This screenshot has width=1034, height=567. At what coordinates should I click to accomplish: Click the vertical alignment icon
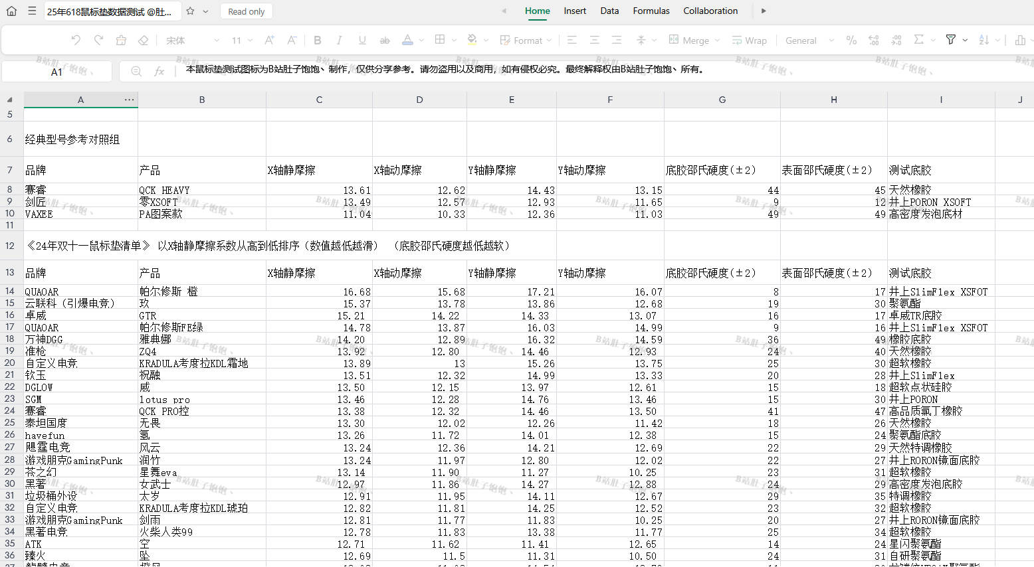[x=641, y=40]
